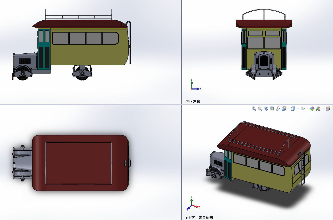Expand the Apply Scene dropdown arrow
333x220 pixels.
pos(323,109)
